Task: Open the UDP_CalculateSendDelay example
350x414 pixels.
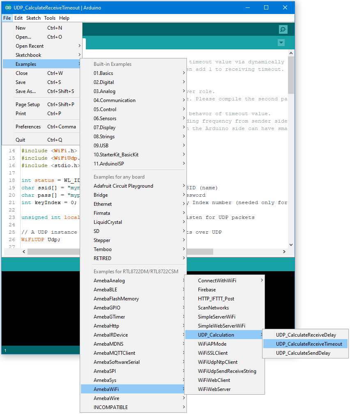Action: click(x=306, y=353)
